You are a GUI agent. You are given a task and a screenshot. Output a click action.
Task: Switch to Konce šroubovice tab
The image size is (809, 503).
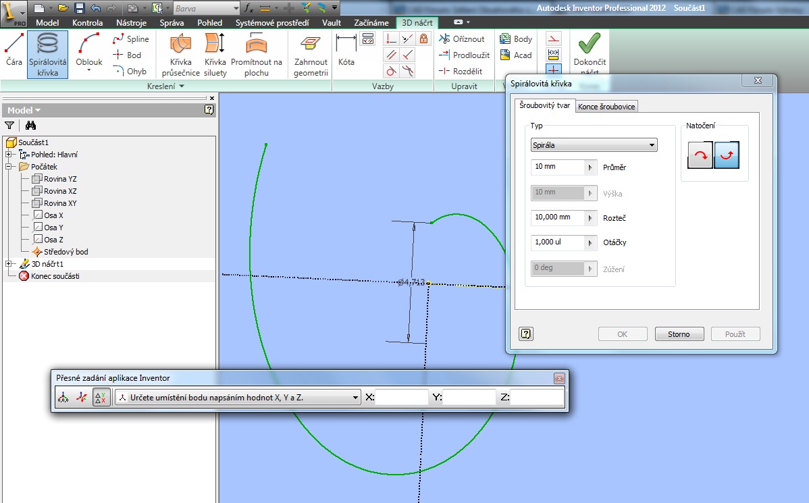[x=606, y=106]
